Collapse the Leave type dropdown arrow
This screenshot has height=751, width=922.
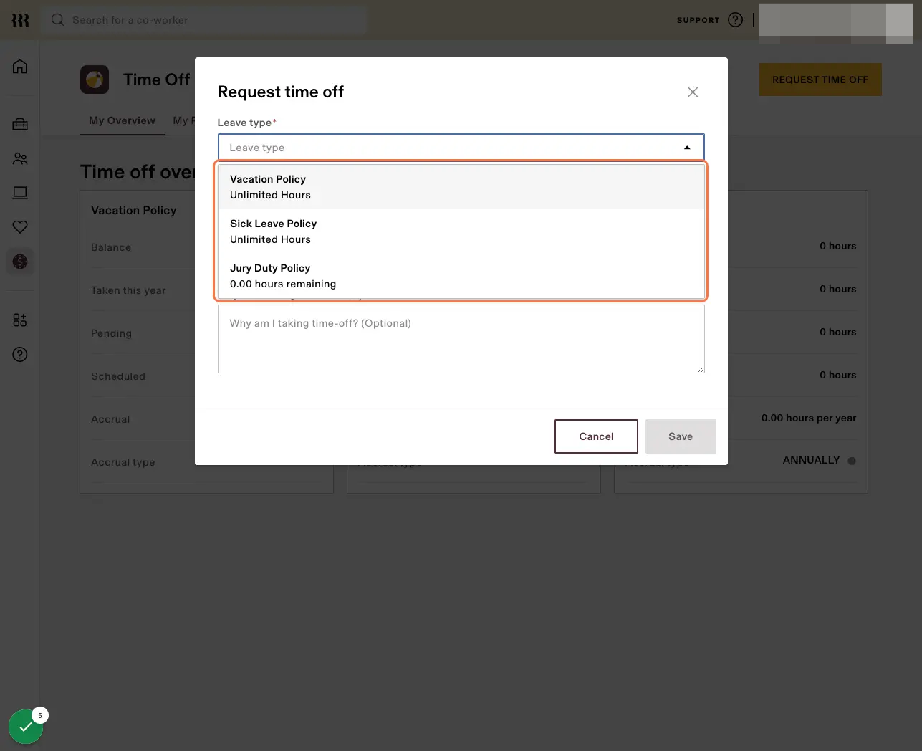pyautogui.click(x=687, y=148)
